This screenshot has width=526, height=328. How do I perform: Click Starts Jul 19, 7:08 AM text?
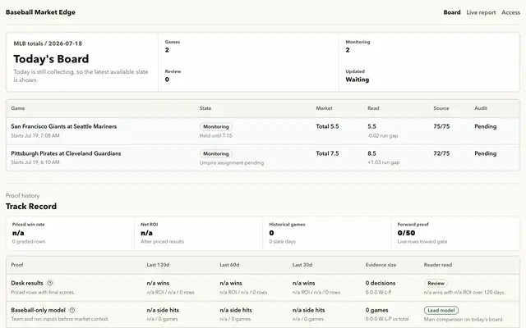[x=35, y=135]
